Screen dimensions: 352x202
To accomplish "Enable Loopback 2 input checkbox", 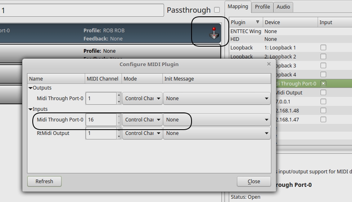I will coord(323,56).
